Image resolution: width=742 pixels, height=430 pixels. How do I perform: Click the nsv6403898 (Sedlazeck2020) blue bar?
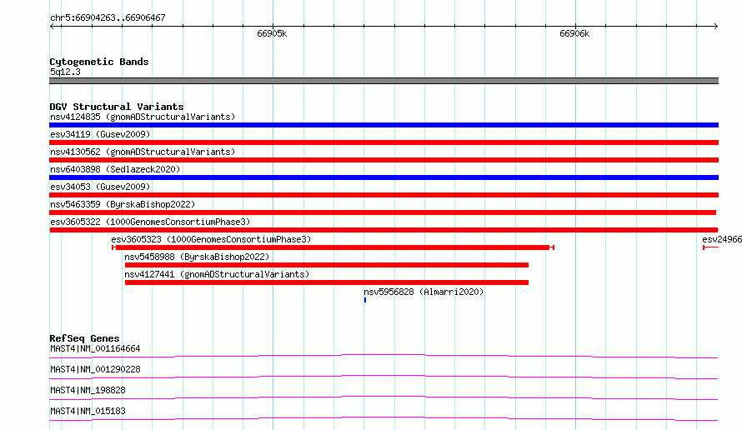pyautogui.click(x=384, y=177)
